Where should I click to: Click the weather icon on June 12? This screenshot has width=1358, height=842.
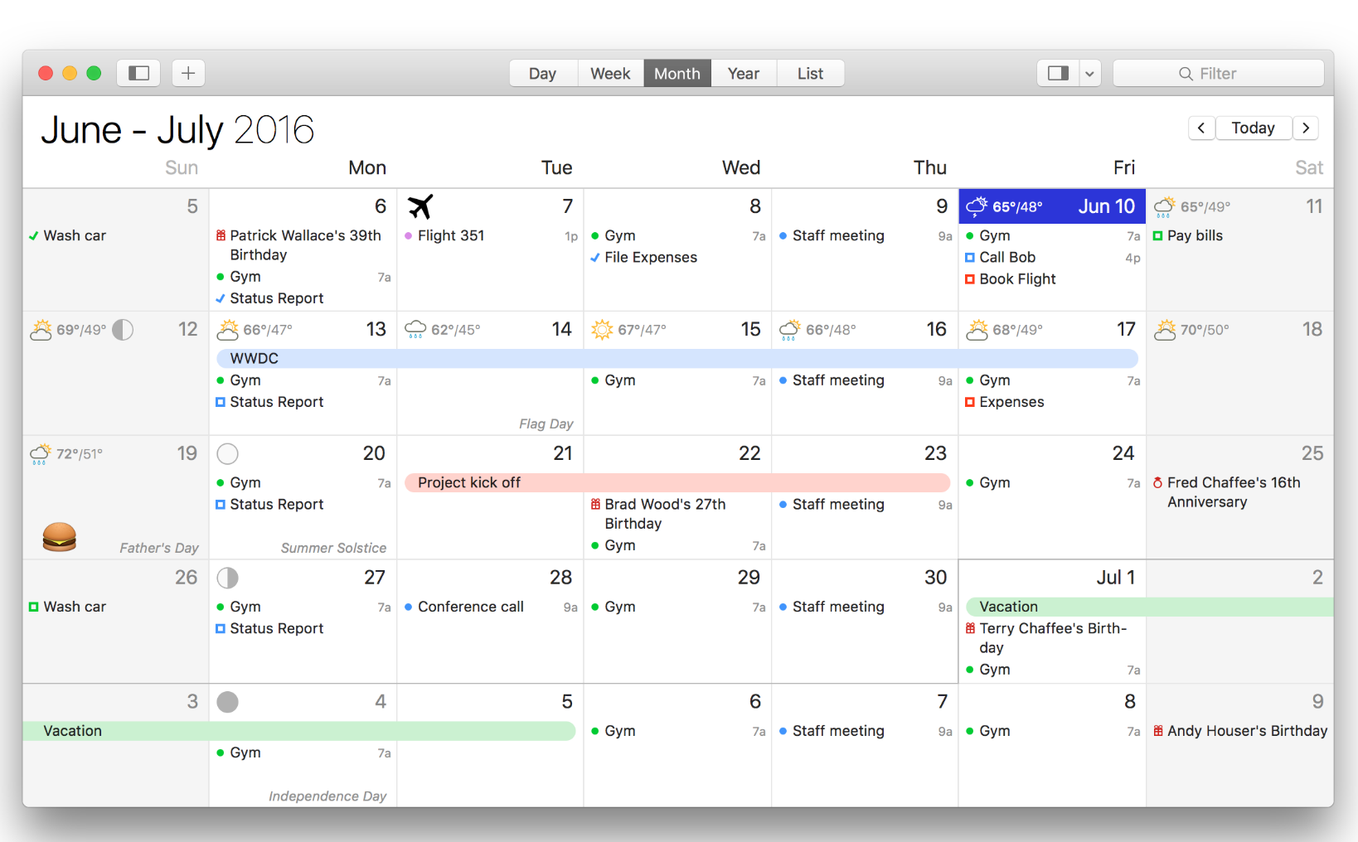[41, 330]
